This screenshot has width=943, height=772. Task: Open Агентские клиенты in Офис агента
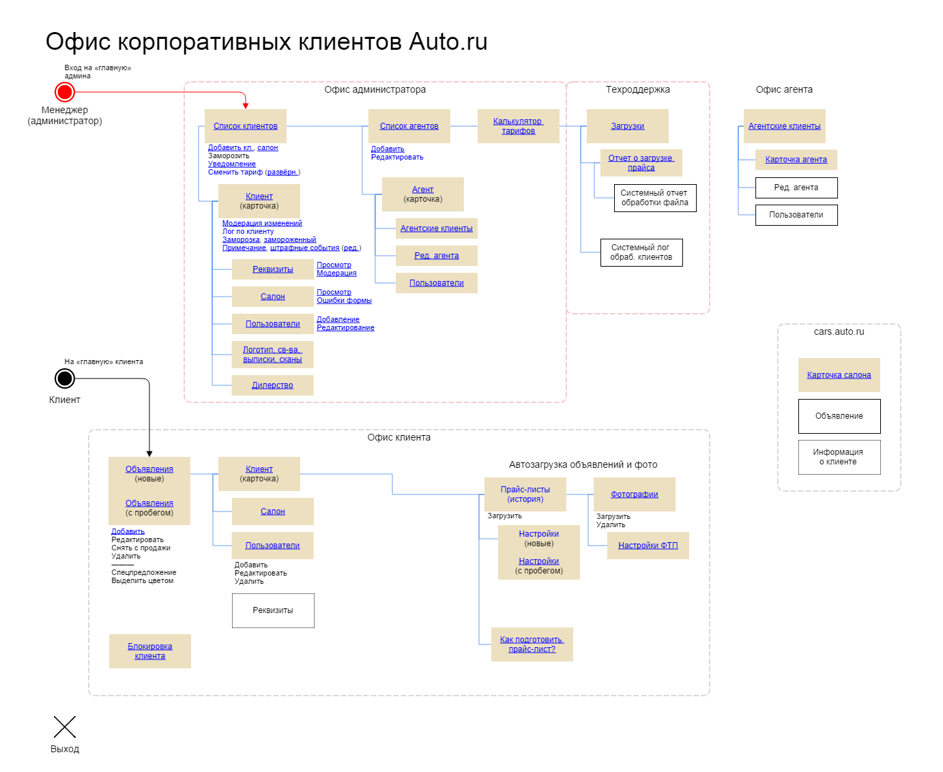point(785,126)
